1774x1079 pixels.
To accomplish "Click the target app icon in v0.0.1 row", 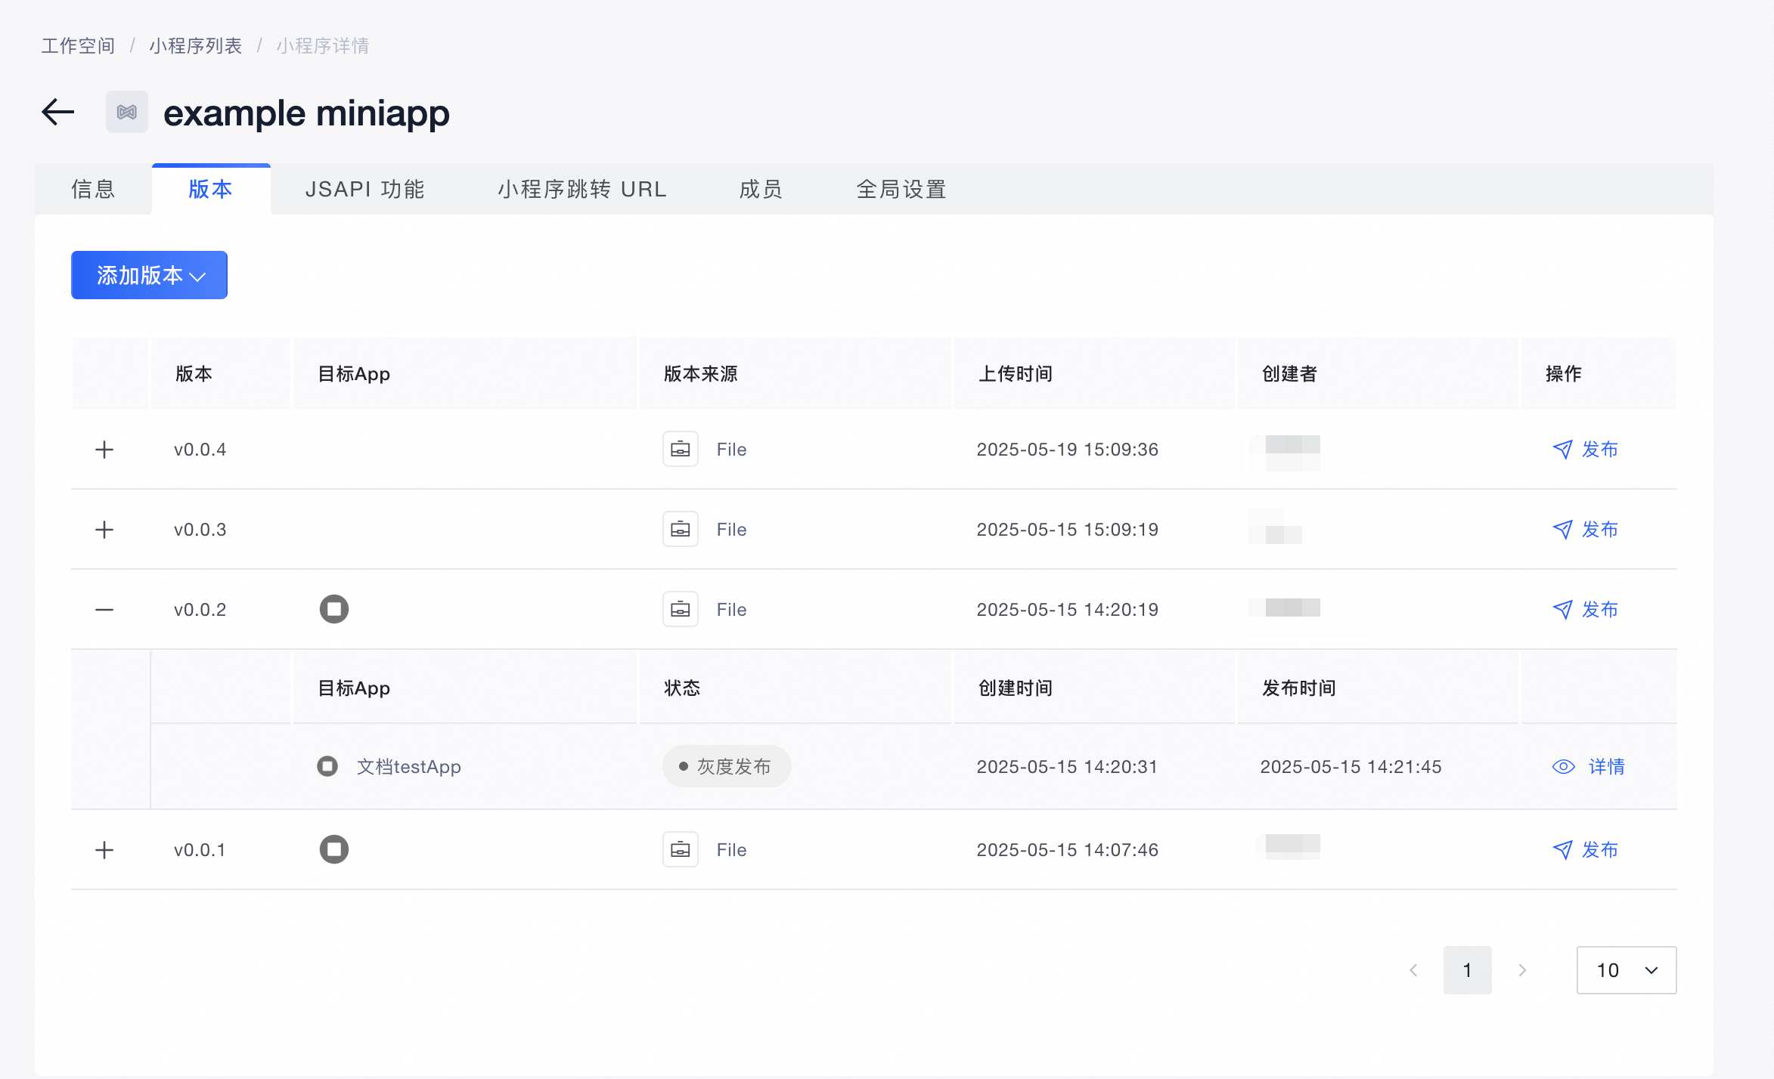I will point(333,849).
